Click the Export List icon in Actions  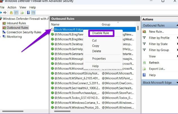point(144,69)
